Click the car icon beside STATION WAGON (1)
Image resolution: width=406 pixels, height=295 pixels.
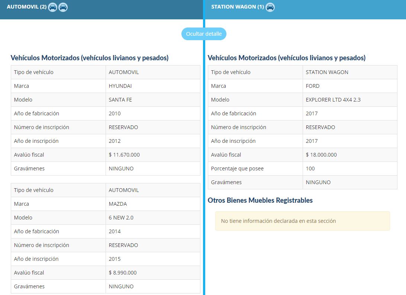click(x=270, y=7)
